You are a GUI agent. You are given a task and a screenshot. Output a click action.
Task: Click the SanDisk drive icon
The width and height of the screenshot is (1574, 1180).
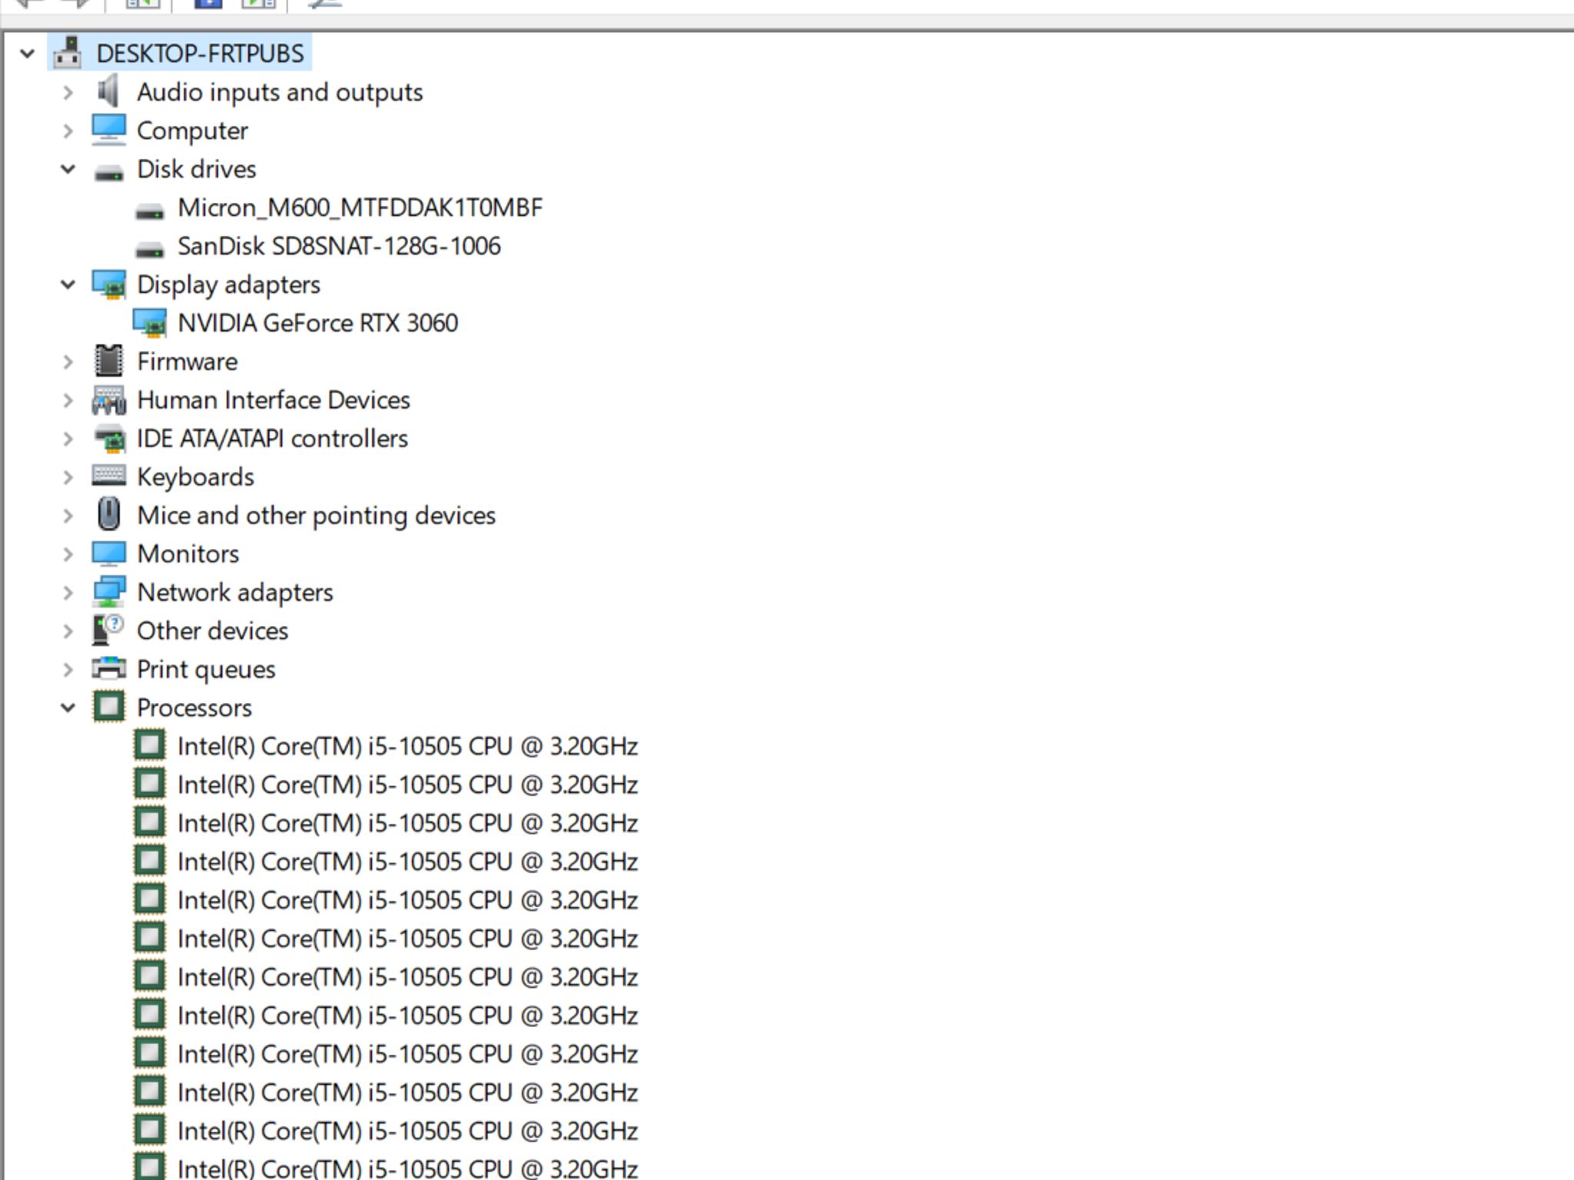pos(149,249)
